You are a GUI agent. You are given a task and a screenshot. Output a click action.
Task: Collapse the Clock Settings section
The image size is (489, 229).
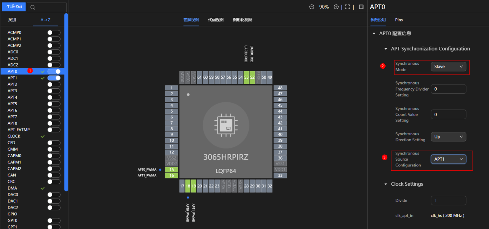[386, 184]
